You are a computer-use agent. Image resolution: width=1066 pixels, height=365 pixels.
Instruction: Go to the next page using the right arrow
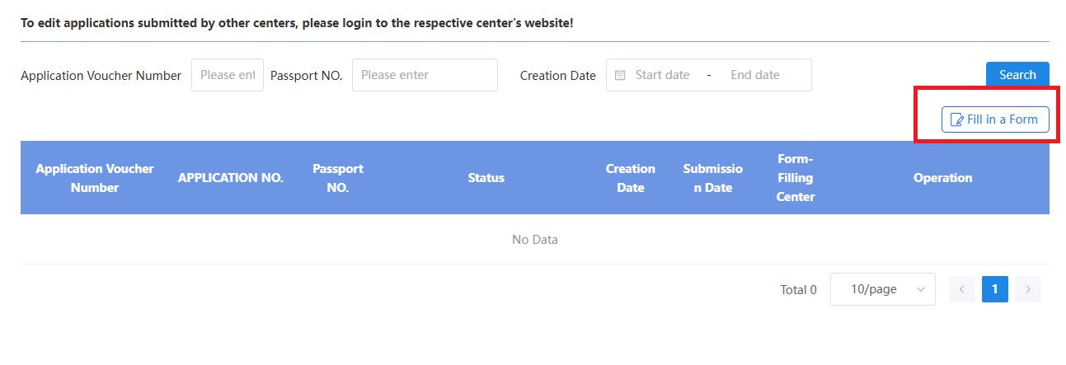[1028, 289]
